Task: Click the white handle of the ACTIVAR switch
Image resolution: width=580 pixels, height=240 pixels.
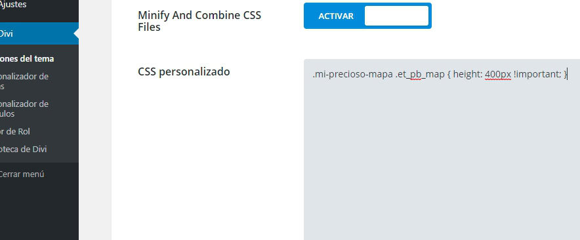Action: 396,16
